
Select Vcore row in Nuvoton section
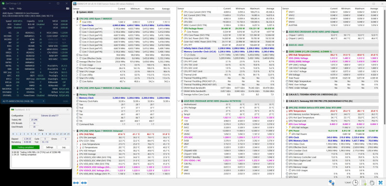click(x=228, y=118)
